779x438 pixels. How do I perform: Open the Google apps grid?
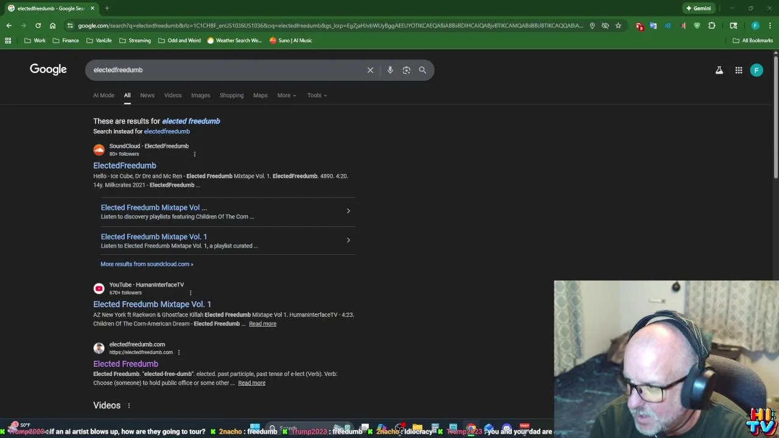pos(738,71)
